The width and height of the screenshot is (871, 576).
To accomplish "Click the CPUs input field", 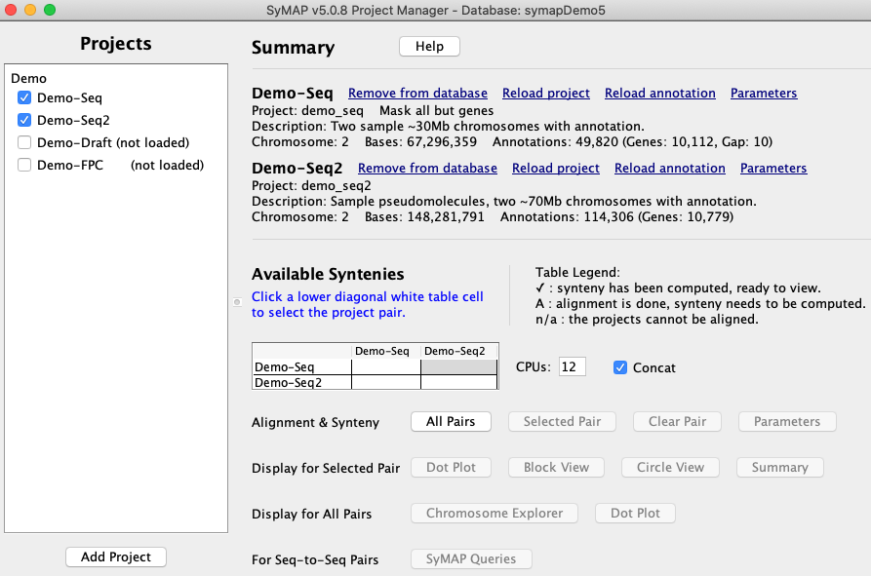I will [x=573, y=366].
